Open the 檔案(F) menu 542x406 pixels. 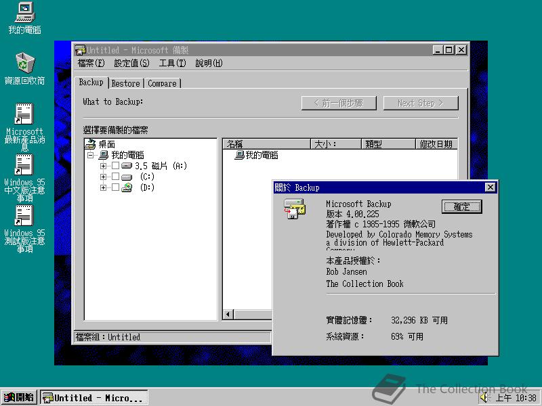tap(91, 63)
